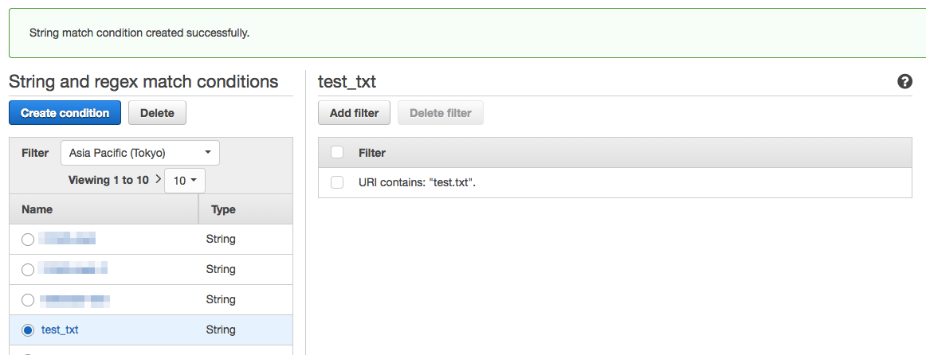Screen dimensions: 926x355
Task: Select the second condition's radio button
Action: click(x=28, y=270)
